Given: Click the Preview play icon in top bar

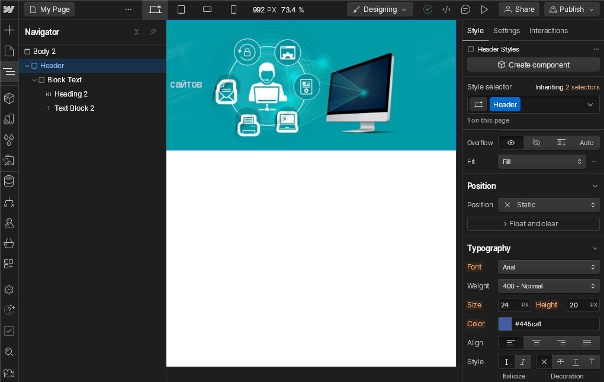Looking at the screenshot, I should point(484,9).
